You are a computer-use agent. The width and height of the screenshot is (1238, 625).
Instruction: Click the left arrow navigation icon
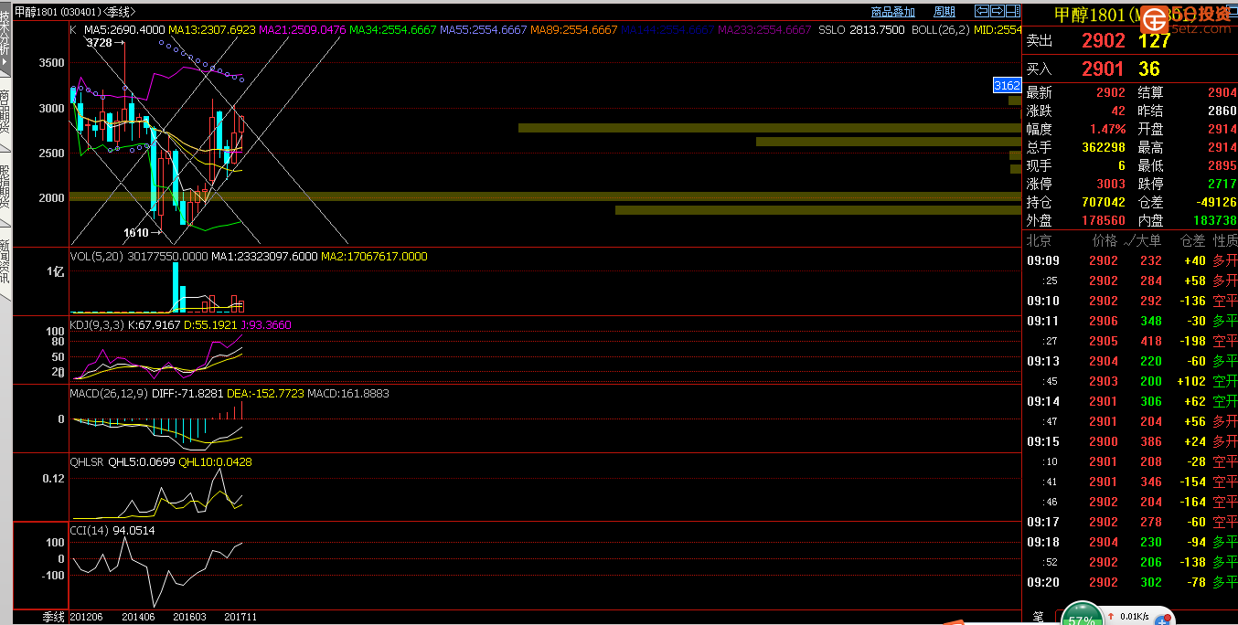point(982,11)
